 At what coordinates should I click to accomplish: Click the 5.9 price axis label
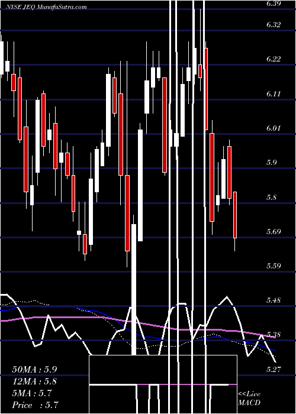(x=271, y=163)
